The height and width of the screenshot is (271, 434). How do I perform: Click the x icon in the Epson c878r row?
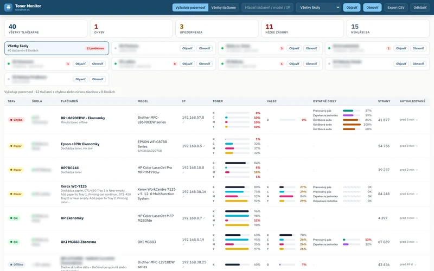(417, 146)
